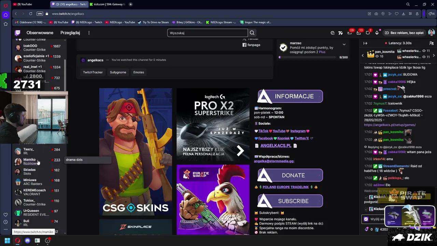
Task: Open whispers icon with 2 badge
Action: pyautogui.click(x=368, y=33)
